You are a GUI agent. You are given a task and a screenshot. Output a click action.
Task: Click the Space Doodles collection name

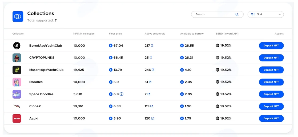click(41, 94)
